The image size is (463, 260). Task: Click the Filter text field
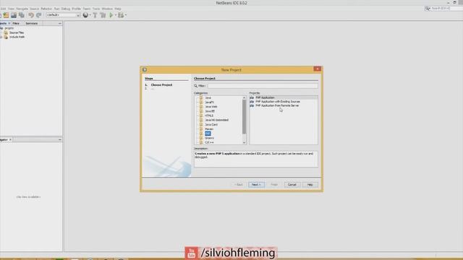tap(263, 86)
